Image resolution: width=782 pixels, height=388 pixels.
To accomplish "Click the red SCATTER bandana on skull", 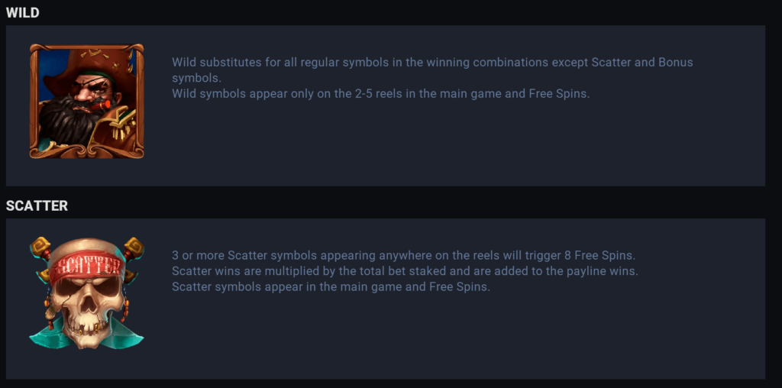I will tap(86, 265).
